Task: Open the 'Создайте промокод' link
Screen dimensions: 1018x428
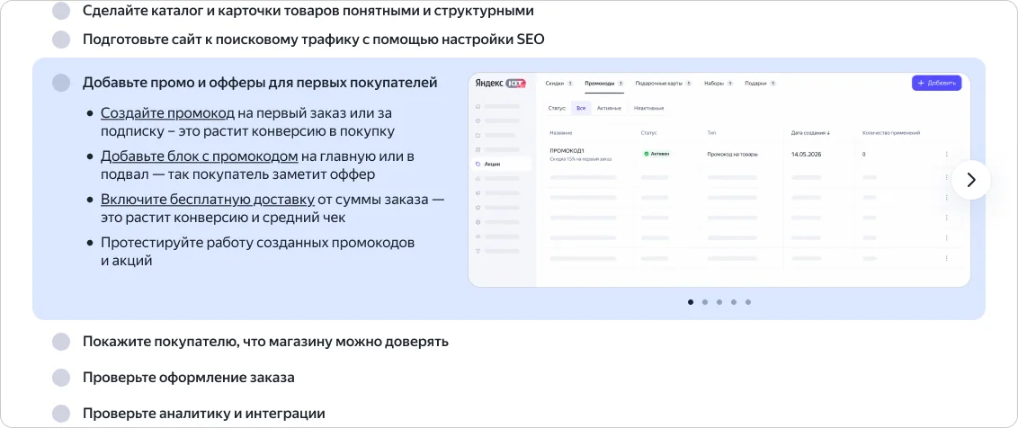Action: 167,113
